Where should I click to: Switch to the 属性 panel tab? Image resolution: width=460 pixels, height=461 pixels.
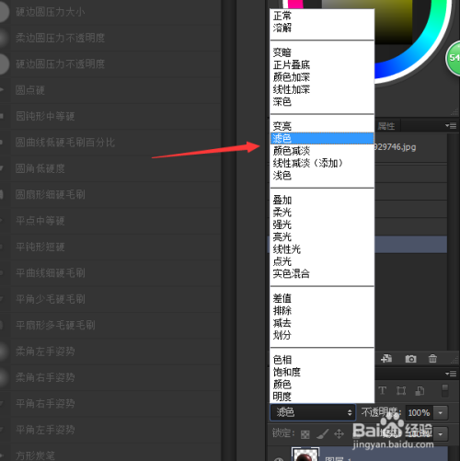[x=386, y=126]
